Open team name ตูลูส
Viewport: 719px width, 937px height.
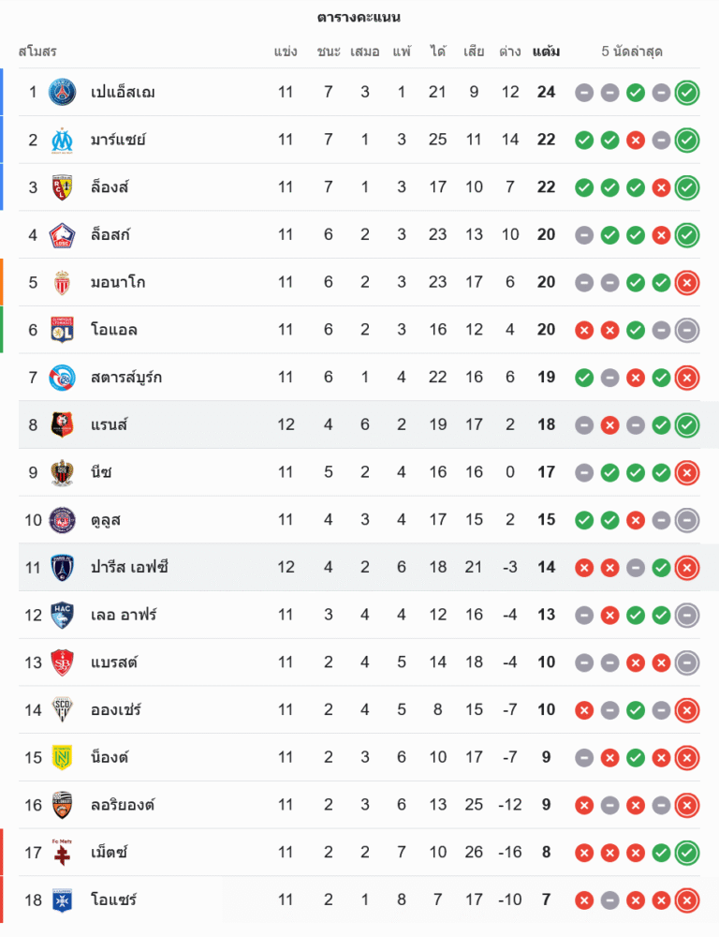coord(106,519)
